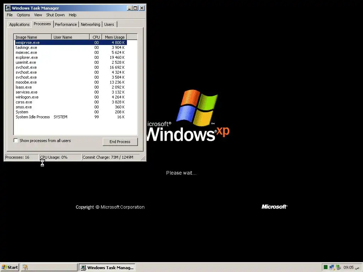Click the Processes: 16 status entry

coord(22,157)
